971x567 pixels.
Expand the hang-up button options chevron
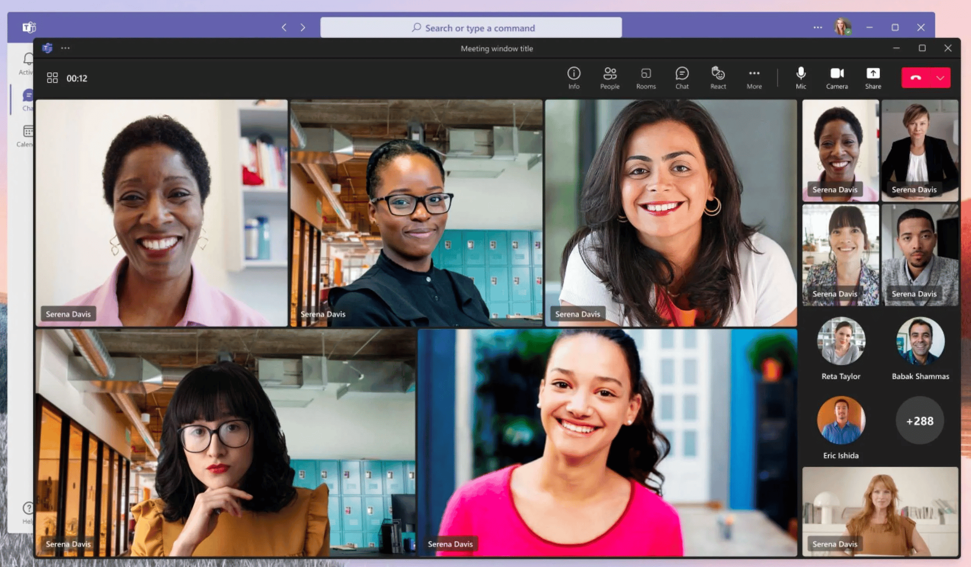pyautogui.click(x=940, y=77)
